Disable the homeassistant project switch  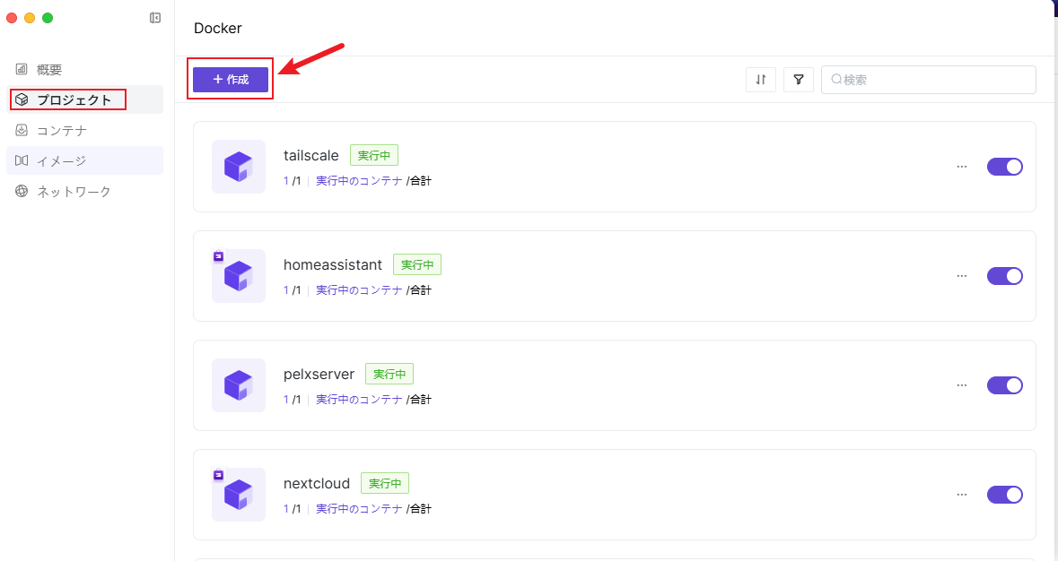click(x=1004, y=276)
